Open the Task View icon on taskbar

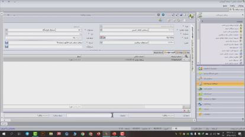pyautogui.click(x=19, y=134)
